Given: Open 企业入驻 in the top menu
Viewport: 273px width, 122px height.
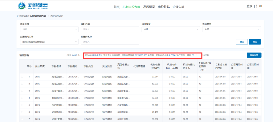Looking at the screenshot, I should click(178, 7).
